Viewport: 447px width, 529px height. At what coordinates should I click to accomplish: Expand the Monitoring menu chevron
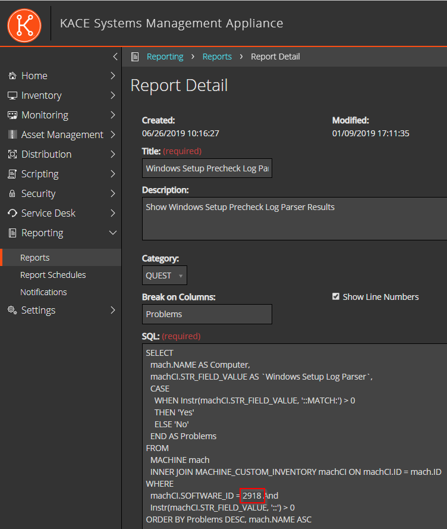113,115
